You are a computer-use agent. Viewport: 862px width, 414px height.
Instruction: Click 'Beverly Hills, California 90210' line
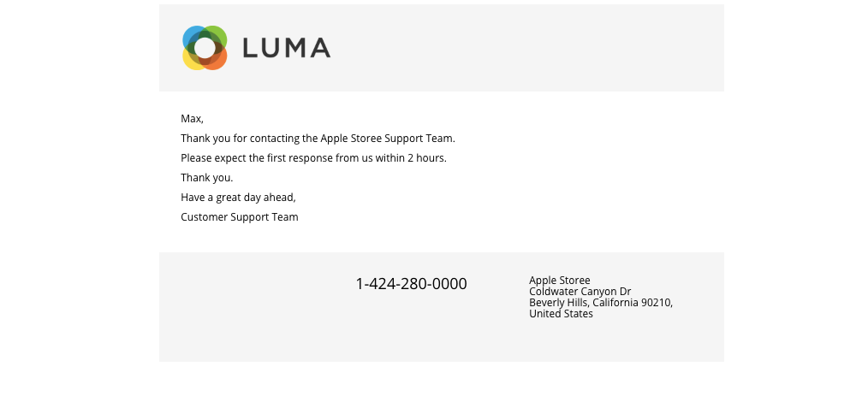601,303
